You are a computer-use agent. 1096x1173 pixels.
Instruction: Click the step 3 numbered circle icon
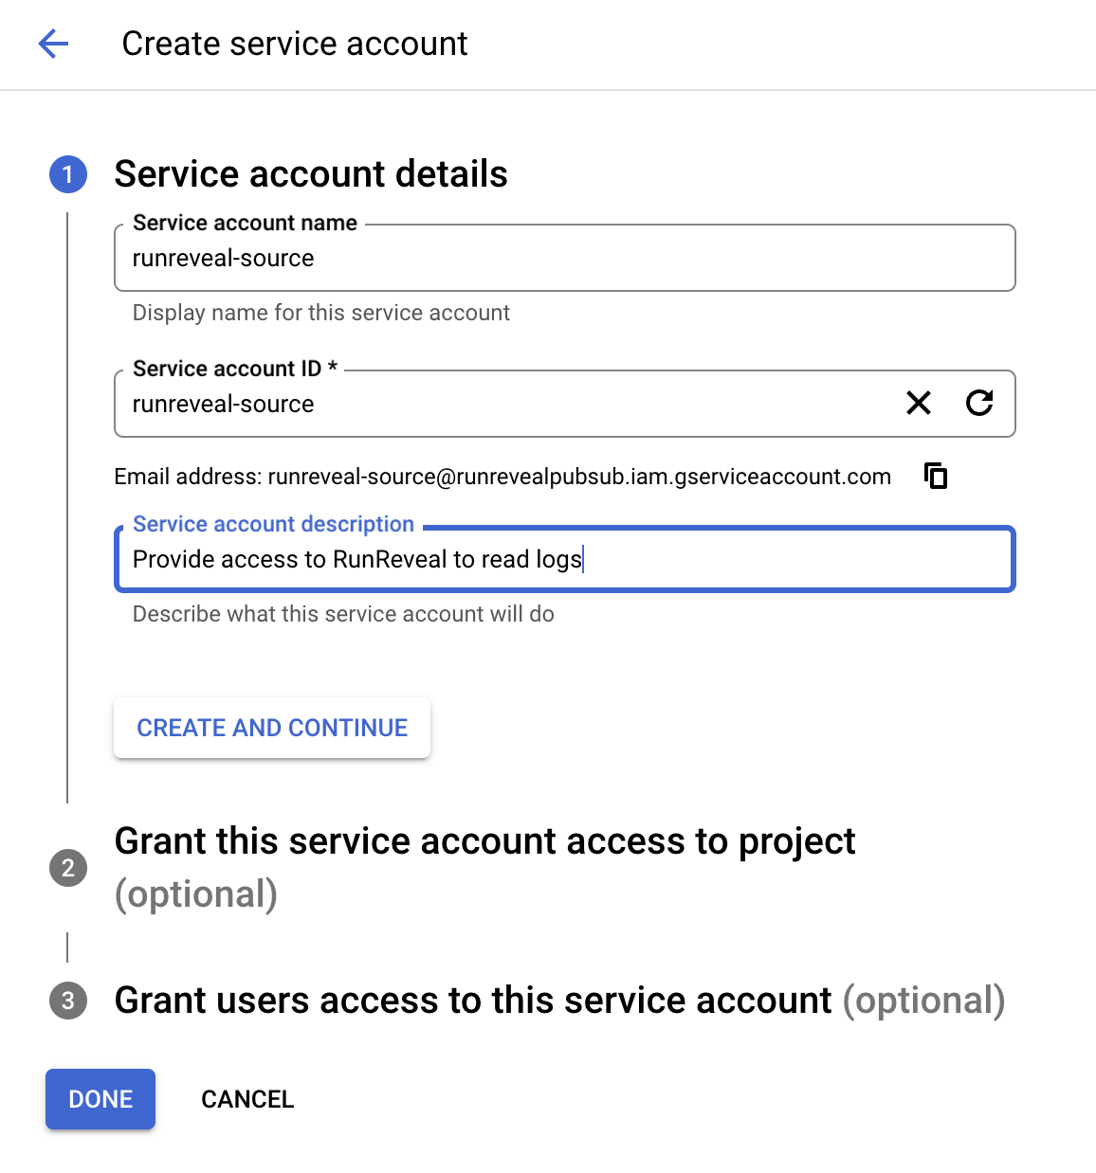tap(67, 1001)
